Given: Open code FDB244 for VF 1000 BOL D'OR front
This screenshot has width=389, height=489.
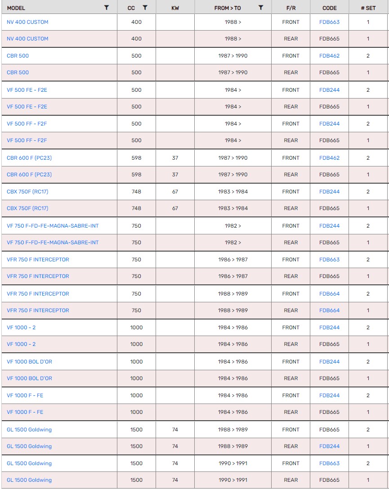Looking at the screenshot, I should click(x=330, y=362).
